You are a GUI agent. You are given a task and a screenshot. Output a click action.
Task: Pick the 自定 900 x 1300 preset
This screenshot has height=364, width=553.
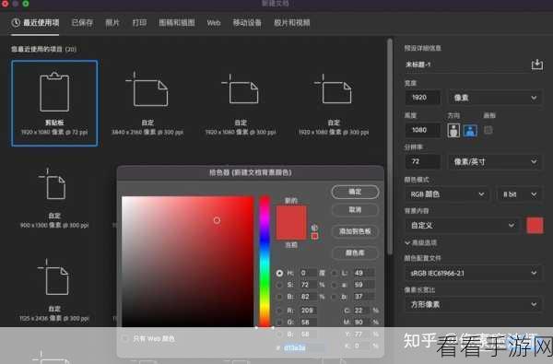click(x=54, y=197)
